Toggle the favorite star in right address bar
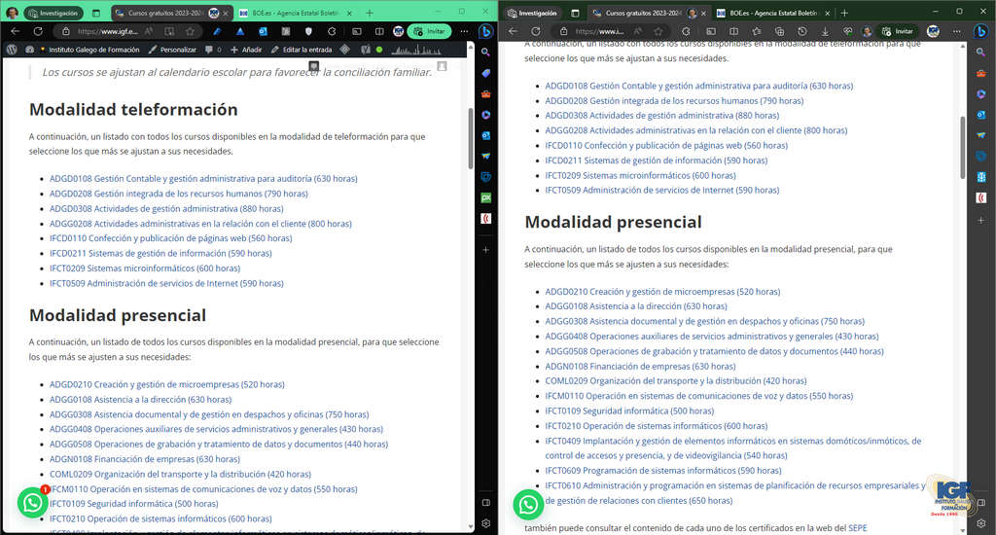This screenshot has height=535, width=996. (658, 31)
